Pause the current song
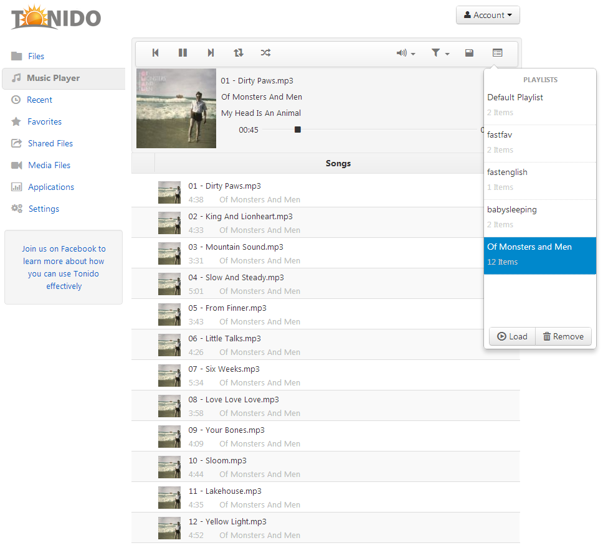603x553 pixels. coord(183,53)
